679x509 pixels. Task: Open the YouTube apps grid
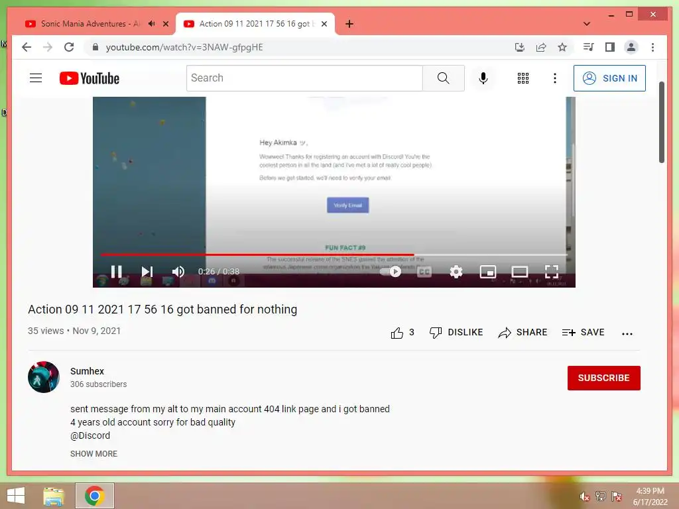tap(523, 78)
